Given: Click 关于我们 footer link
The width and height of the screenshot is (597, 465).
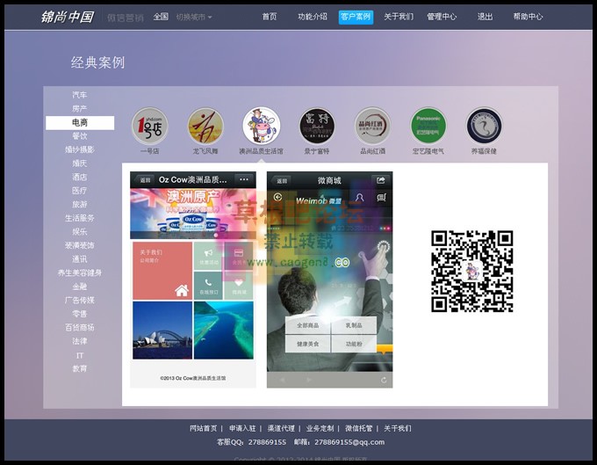Looking at the screenshot, I should coord(398,428).
